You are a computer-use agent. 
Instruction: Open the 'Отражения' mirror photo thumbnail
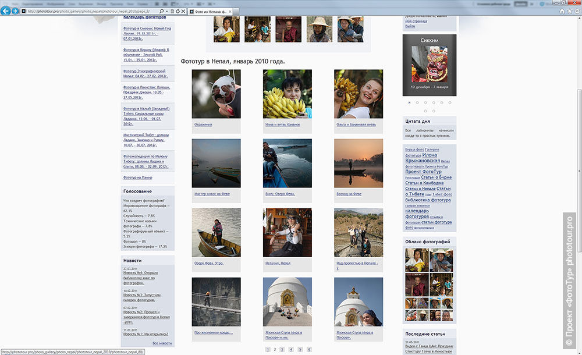pyautogui.click(x=216, y=94)
